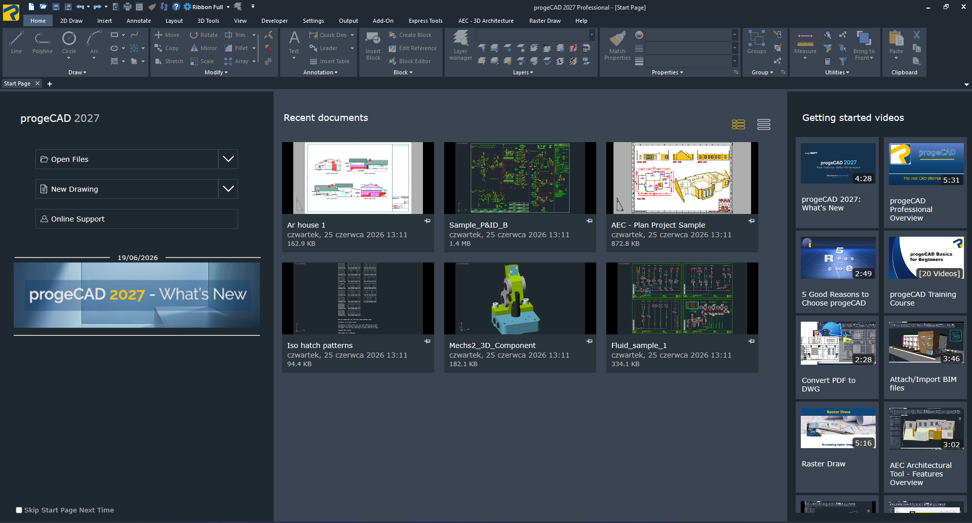Click Edit Reference

tap(412, 48)
